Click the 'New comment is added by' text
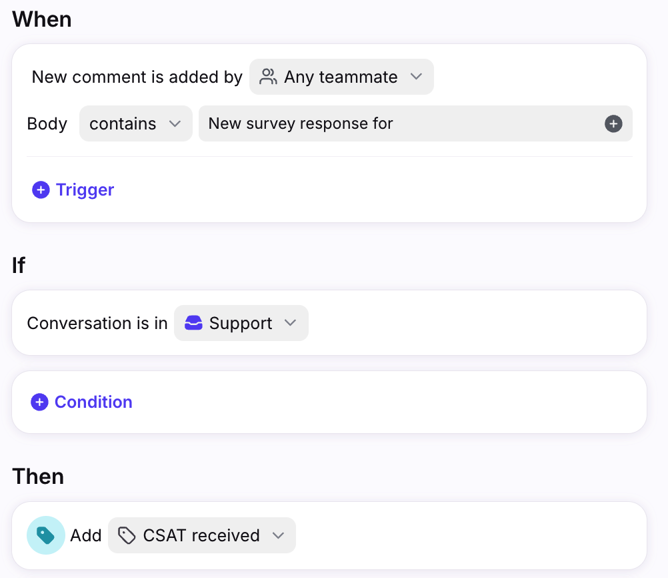668x578 pixels. (137, 77)
